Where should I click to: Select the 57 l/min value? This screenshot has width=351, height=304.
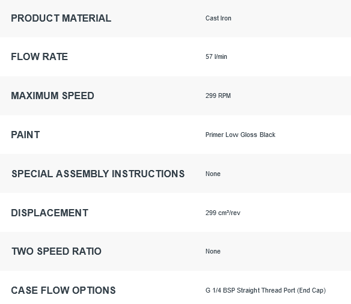pos(216,56)
